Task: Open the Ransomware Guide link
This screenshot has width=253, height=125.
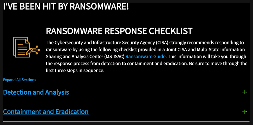Action: 145,57
